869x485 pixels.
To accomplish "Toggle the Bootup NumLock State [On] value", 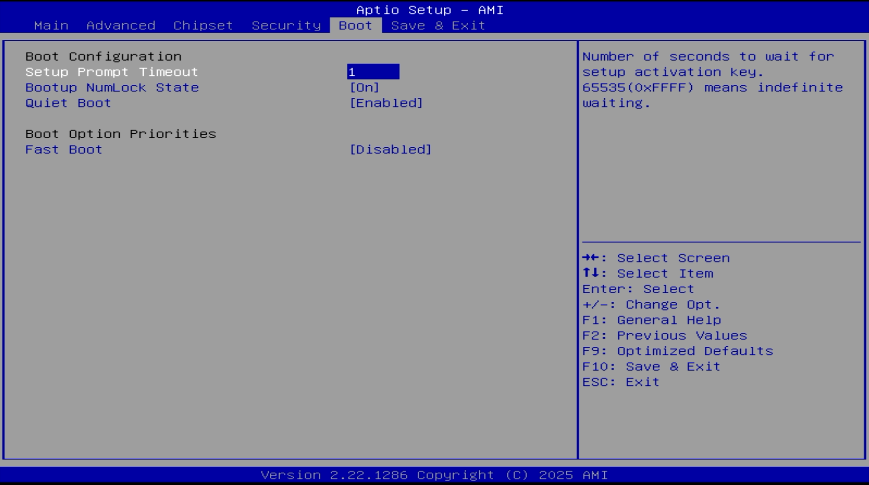I will point(364,87).
